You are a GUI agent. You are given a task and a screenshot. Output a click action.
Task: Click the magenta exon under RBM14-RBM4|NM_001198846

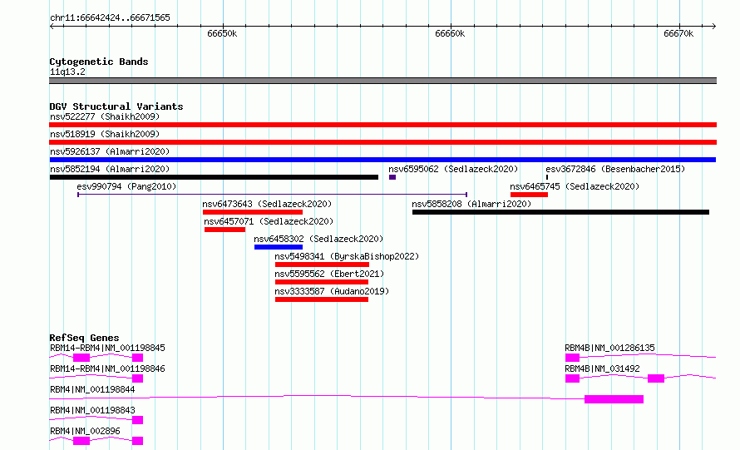click(138, 378)
